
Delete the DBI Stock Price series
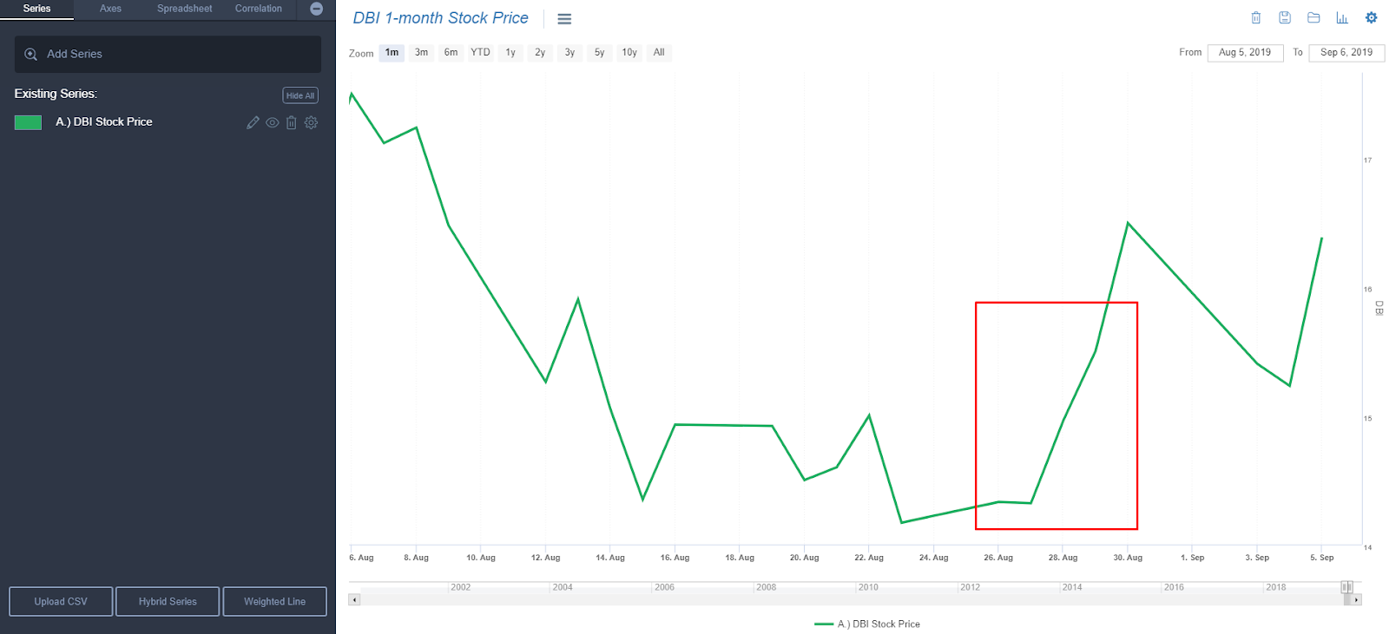click(292, 122)
